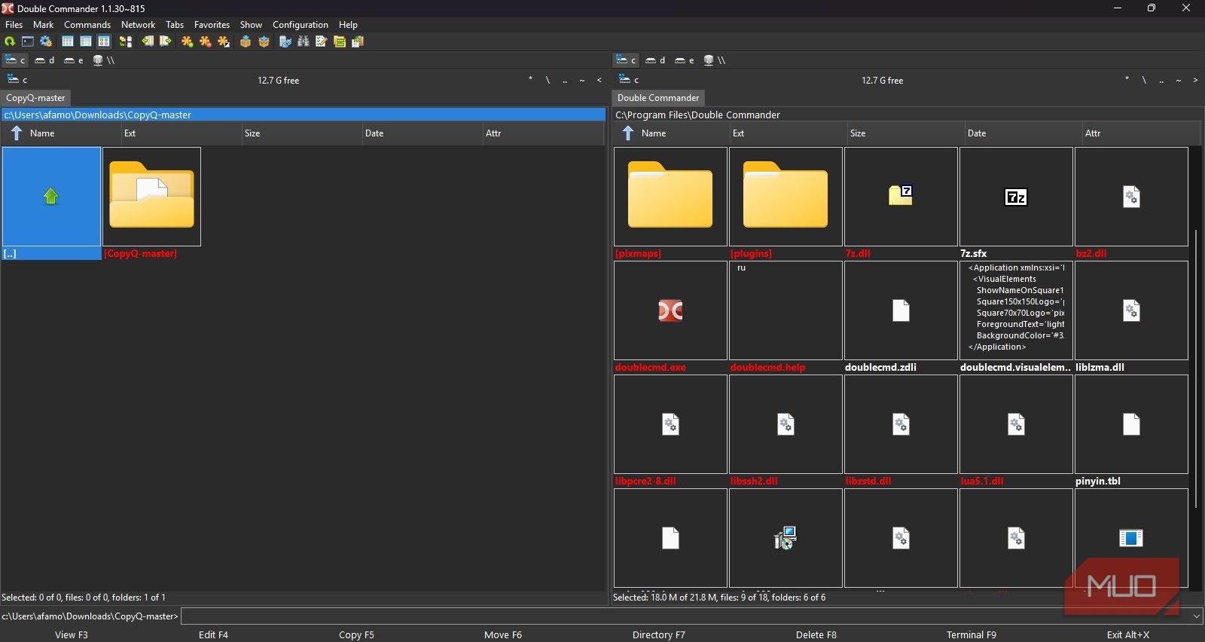Image resolution: width=1205 pixels, height=642 pixels.
Task: Click the left-arrow panel toolbar icon
Action: pyautogui.click(x=148, y=41)
